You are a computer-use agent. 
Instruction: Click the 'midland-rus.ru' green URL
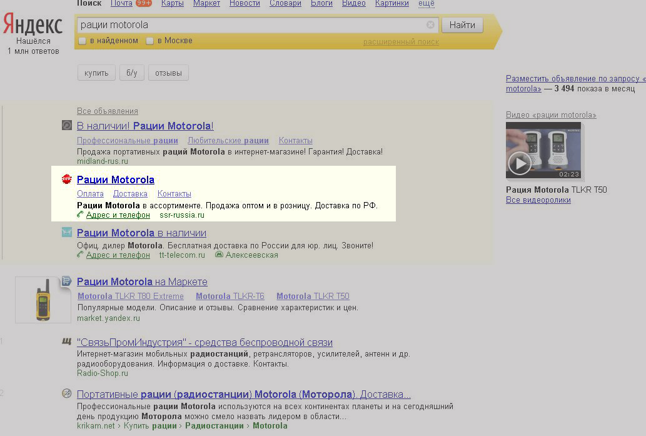(103, 161)
